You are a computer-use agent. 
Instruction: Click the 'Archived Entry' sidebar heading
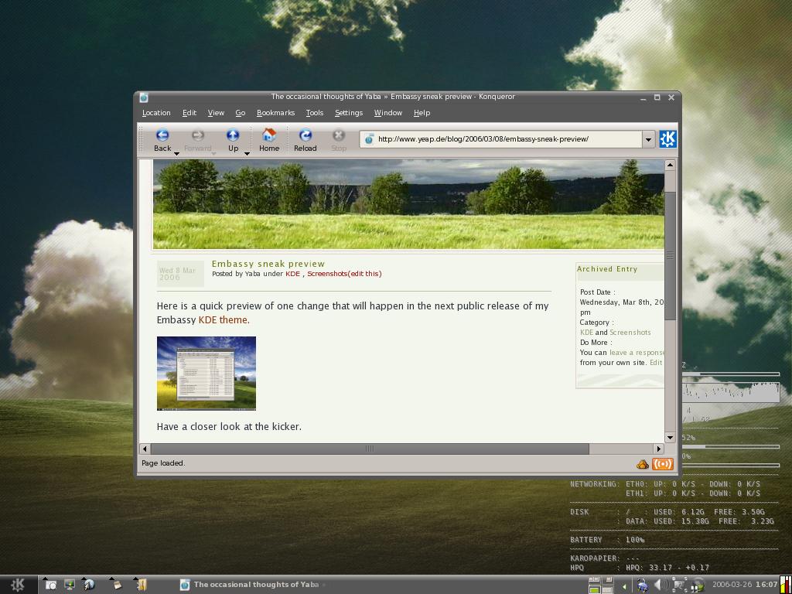(607, 269)
